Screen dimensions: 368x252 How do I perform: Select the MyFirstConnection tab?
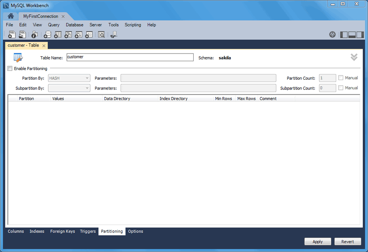click(x=40, y=16)
